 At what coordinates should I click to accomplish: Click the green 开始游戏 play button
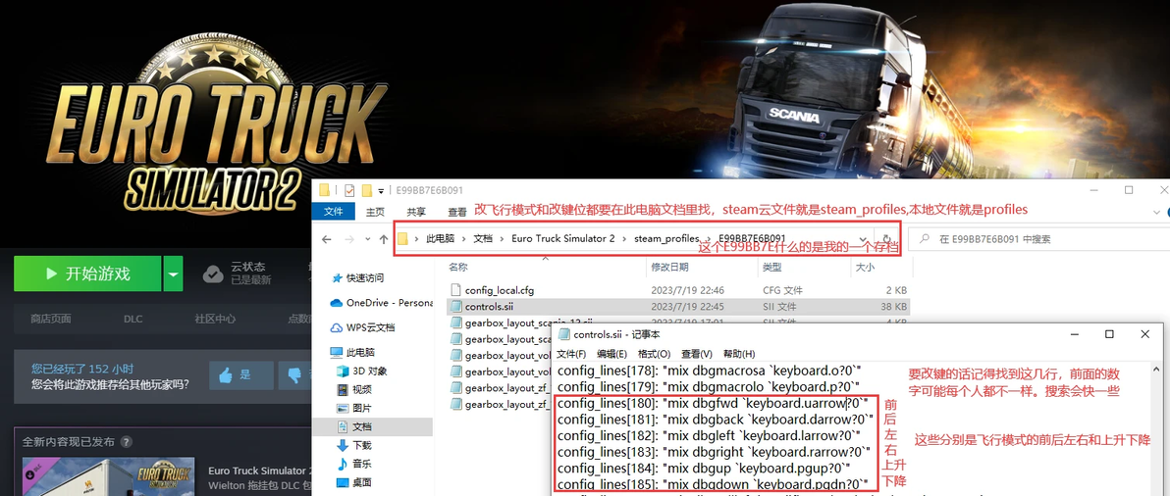[87, 273]
